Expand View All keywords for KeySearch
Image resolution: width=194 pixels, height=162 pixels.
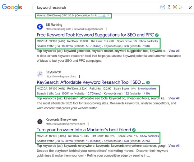coord(174,98)
